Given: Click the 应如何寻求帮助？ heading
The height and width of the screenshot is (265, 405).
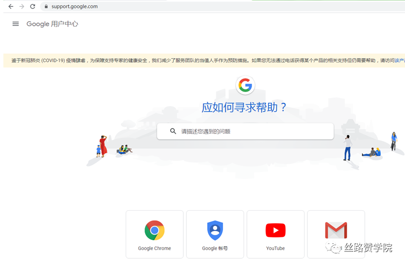Looking at the screenshot, I should coord(244,107).
